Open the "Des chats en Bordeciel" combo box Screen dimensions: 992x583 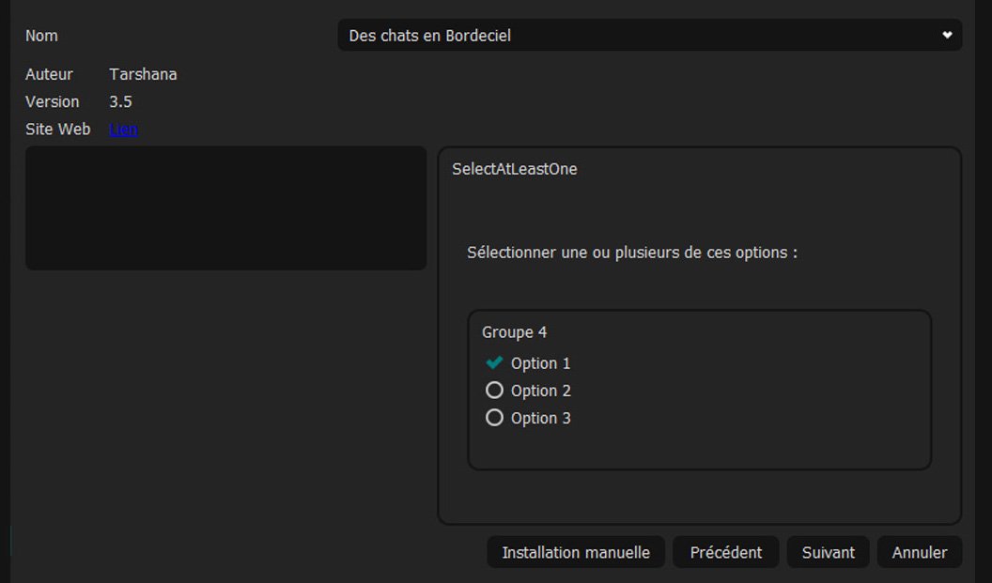(x=648, y=36)
